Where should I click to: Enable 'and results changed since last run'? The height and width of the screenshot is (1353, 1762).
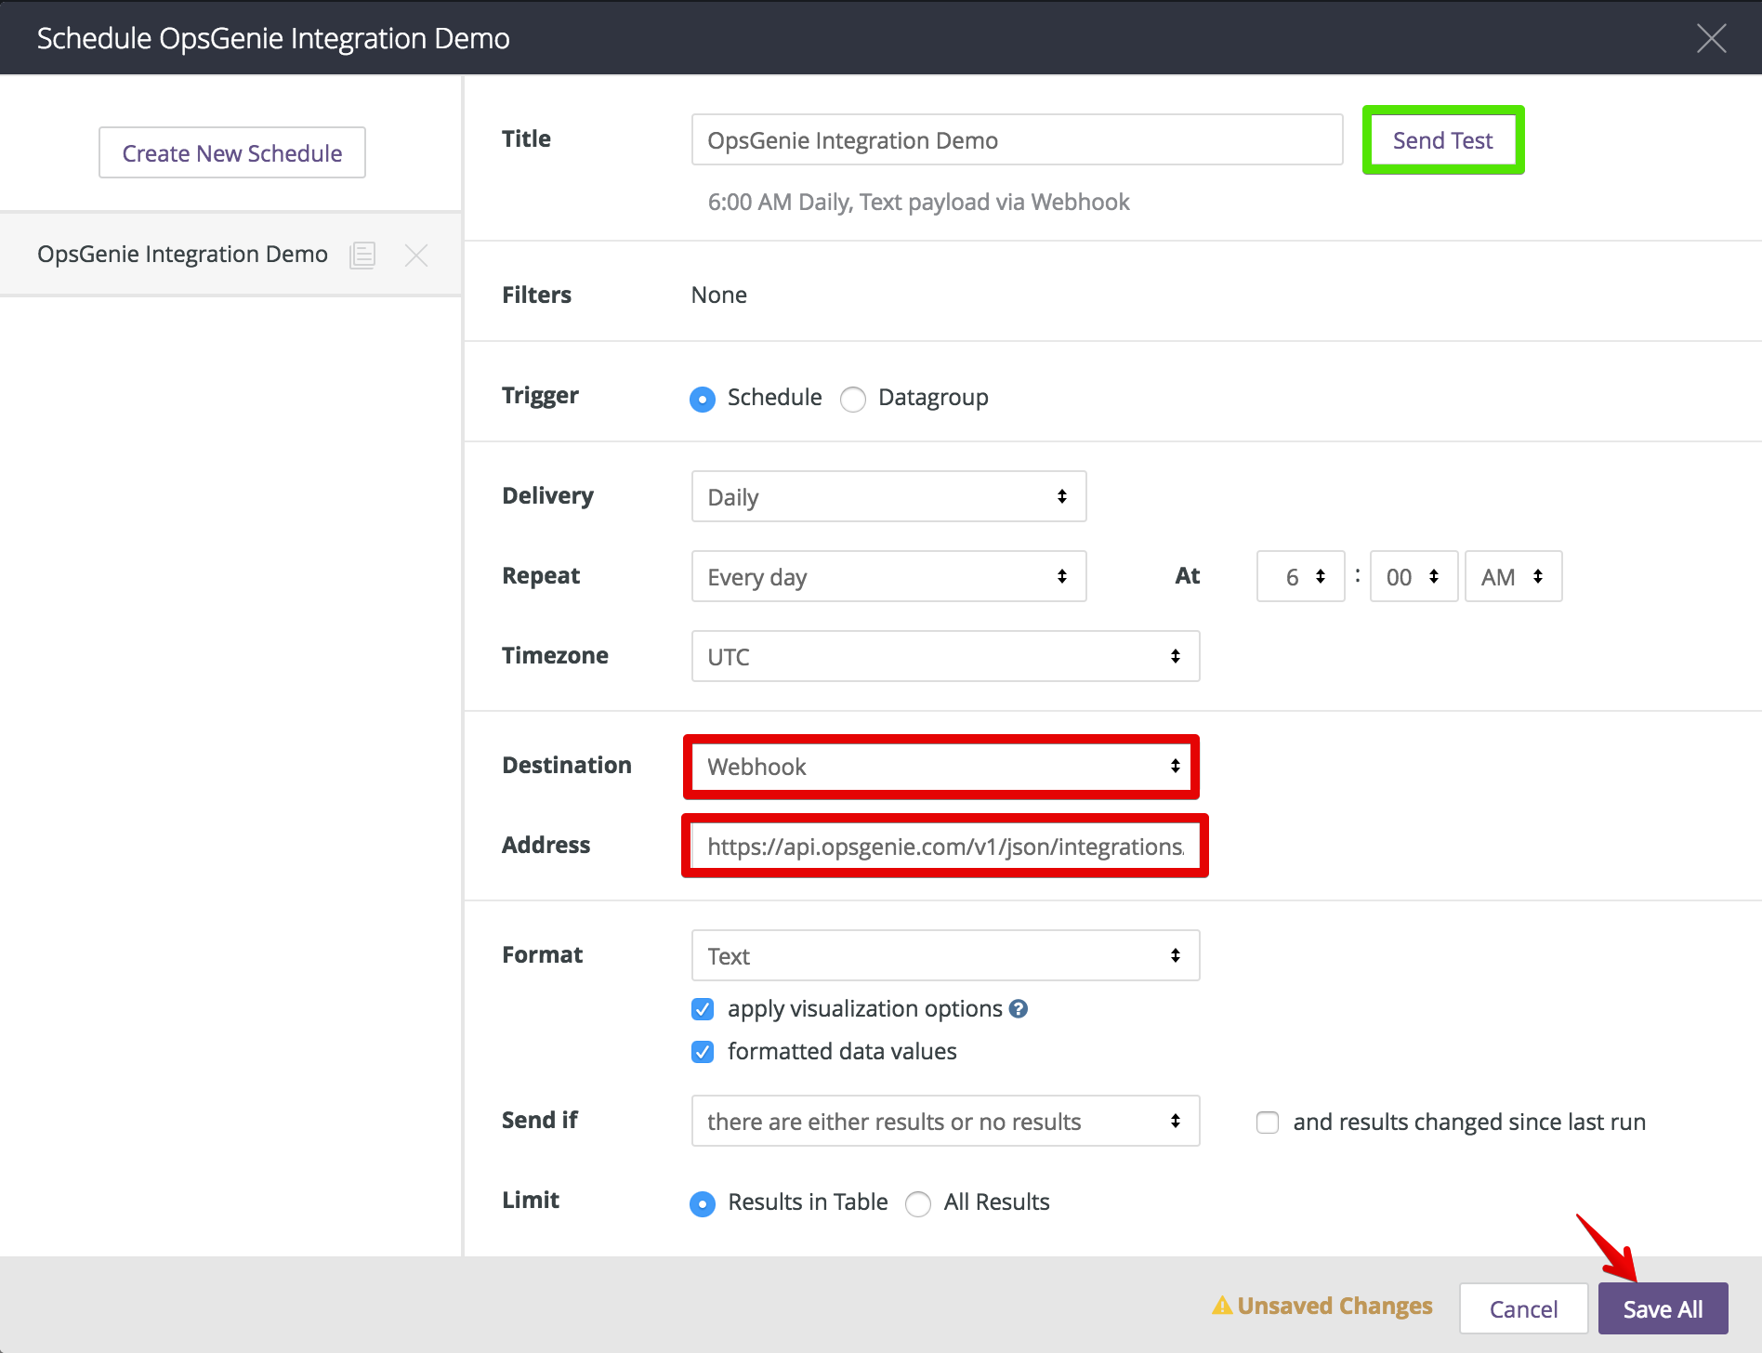(1268, 1123)
